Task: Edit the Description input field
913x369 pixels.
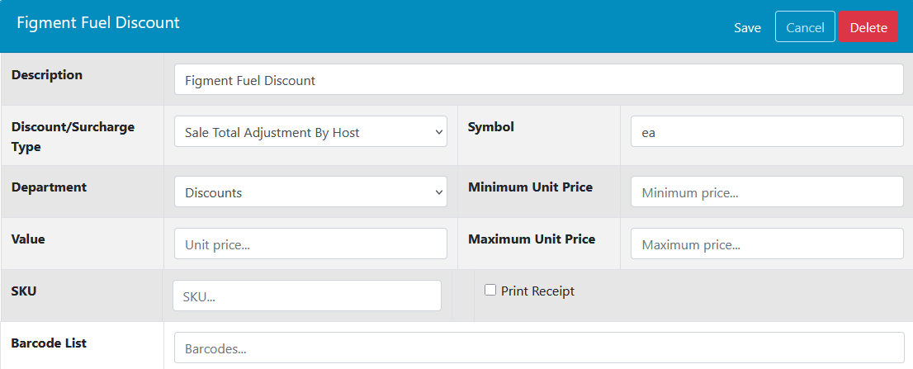Action: click(538, 80)
